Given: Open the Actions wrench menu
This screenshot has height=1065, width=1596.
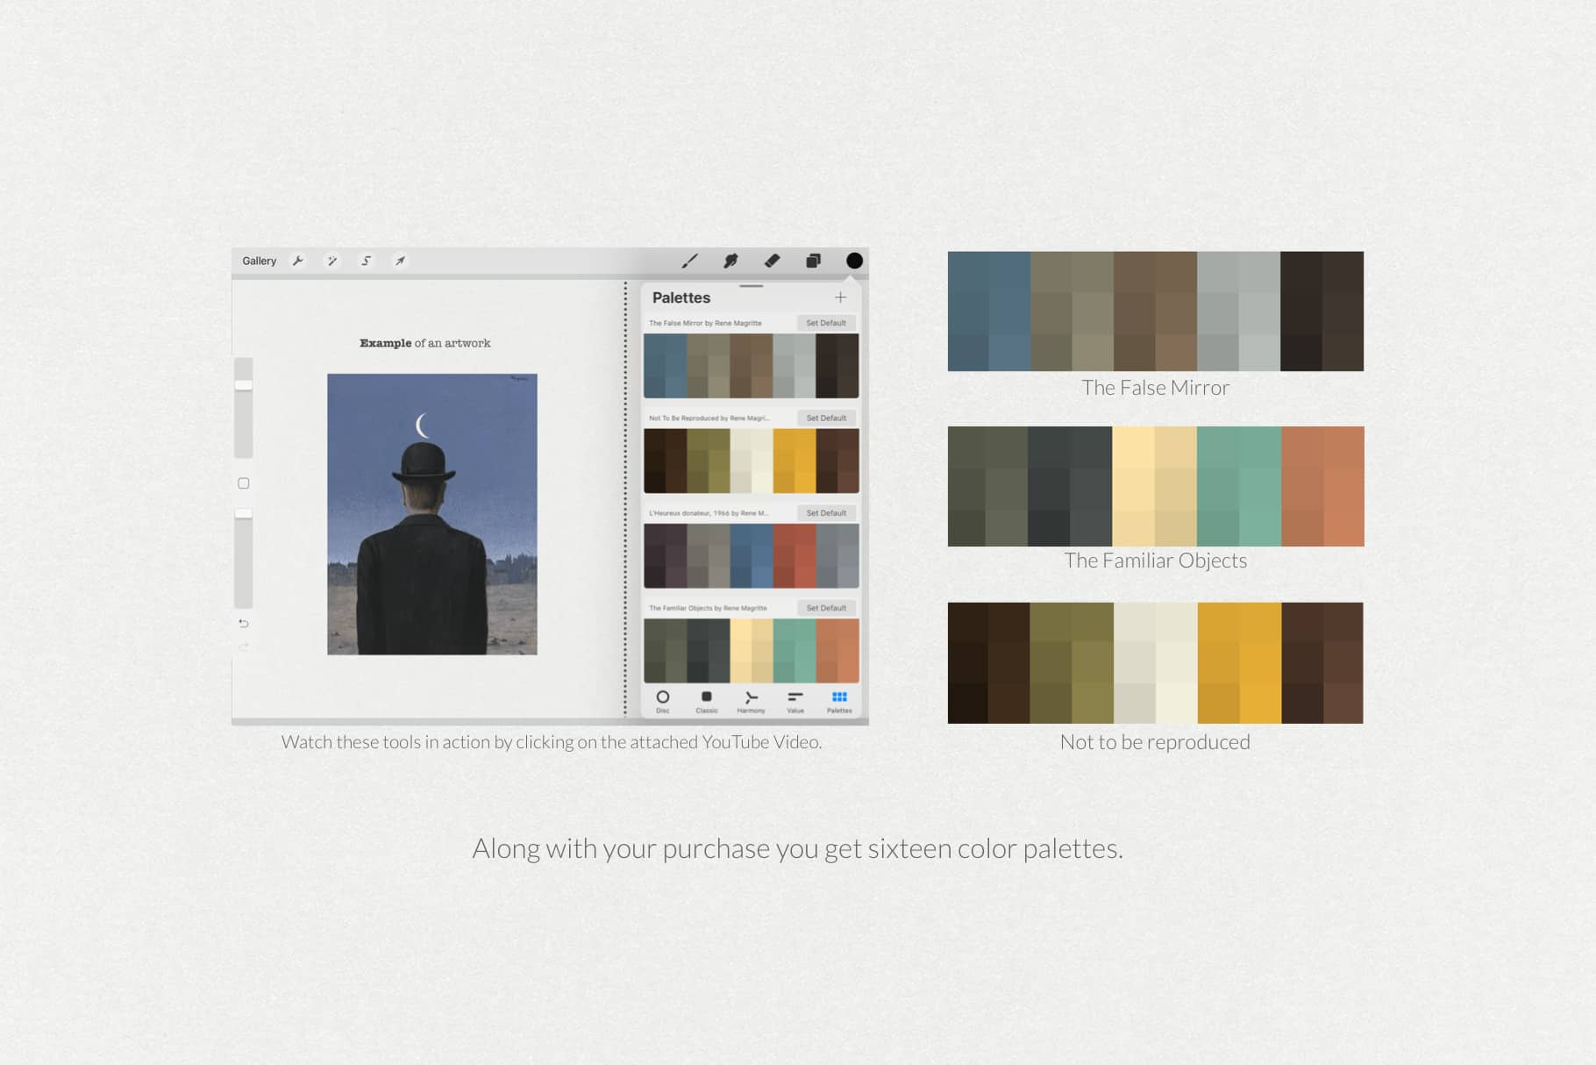Looking at the screenshot, I should [298, 260].
